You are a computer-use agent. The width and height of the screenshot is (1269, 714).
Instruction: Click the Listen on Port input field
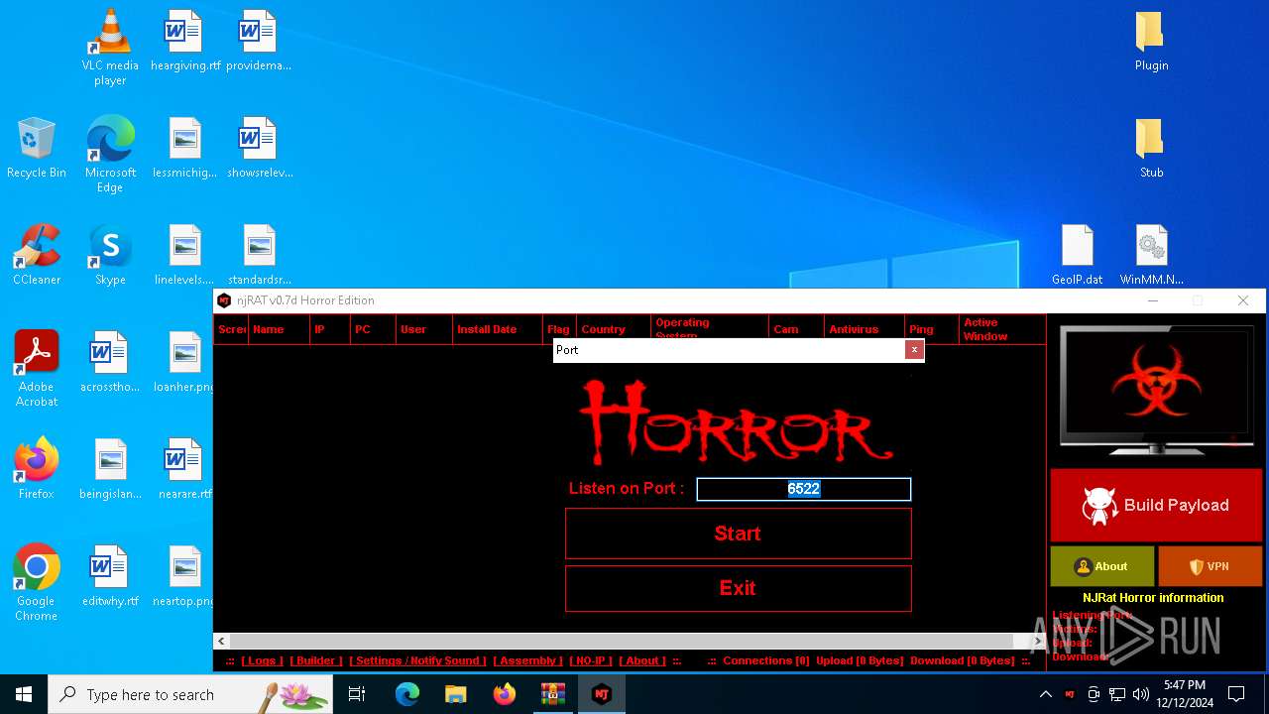point(803,489)
